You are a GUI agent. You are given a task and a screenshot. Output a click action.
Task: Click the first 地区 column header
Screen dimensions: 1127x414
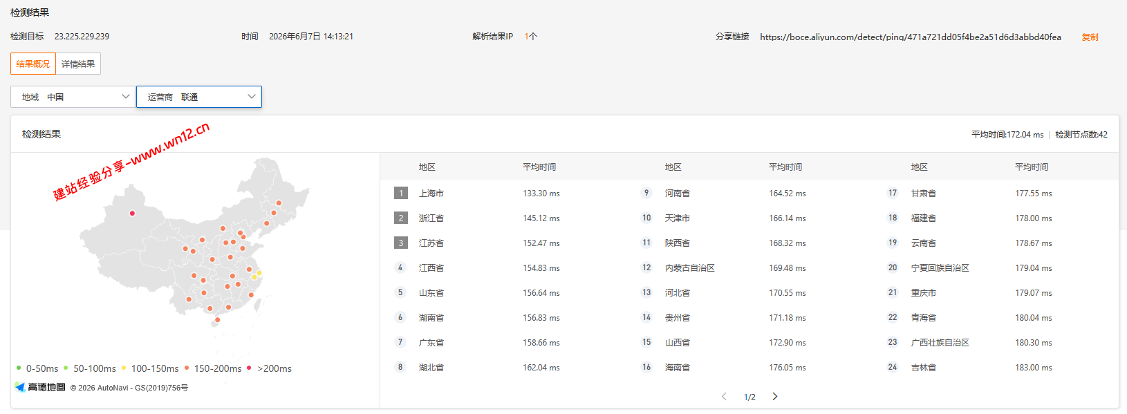pyautogui.click(x=427, y=167)
